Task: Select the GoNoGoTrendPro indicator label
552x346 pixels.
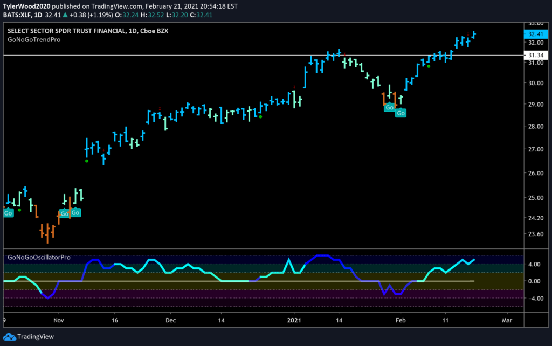Action: (34, 40)
